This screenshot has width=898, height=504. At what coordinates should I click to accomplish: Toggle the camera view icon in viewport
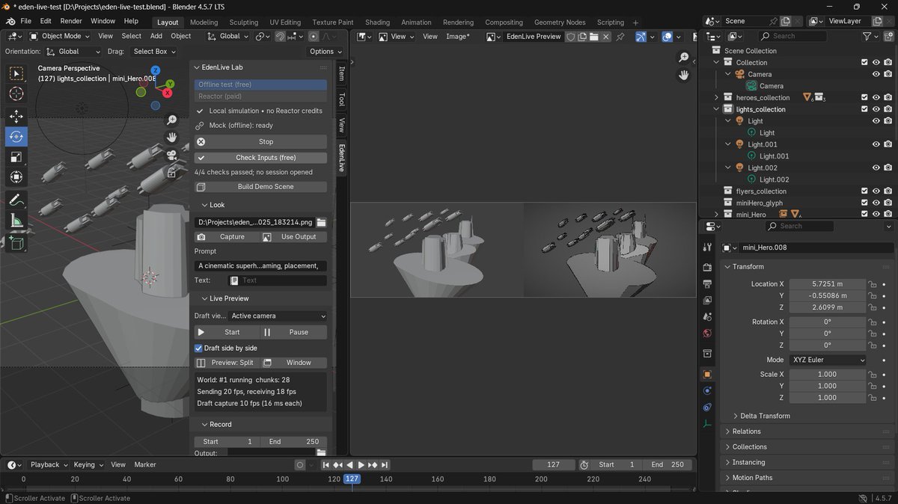[x=172, y=156]
